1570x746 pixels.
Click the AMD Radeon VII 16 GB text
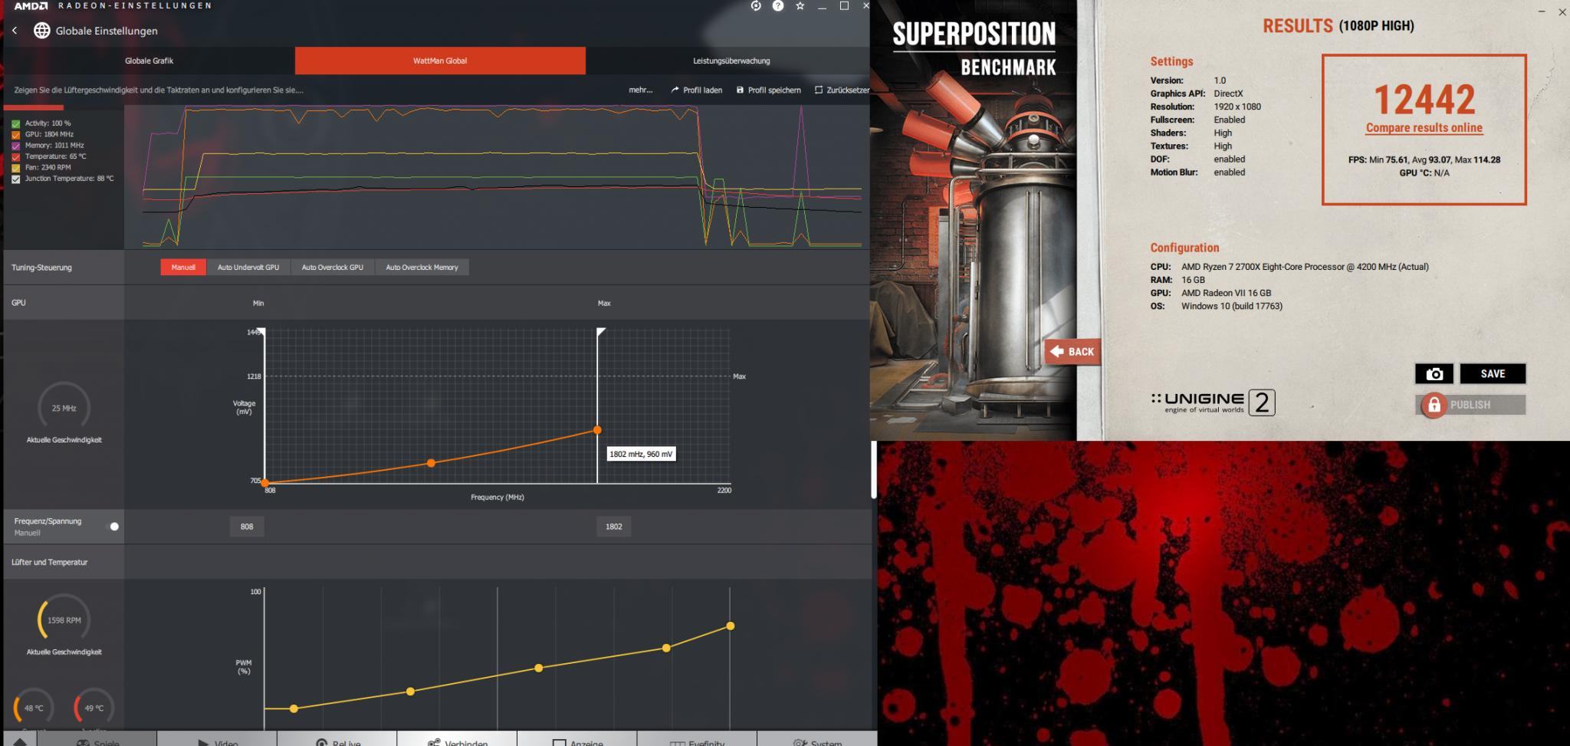[x=1226, y=293]
